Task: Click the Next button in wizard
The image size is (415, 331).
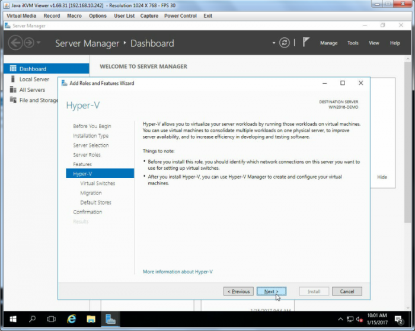Action: coord(272,291)
